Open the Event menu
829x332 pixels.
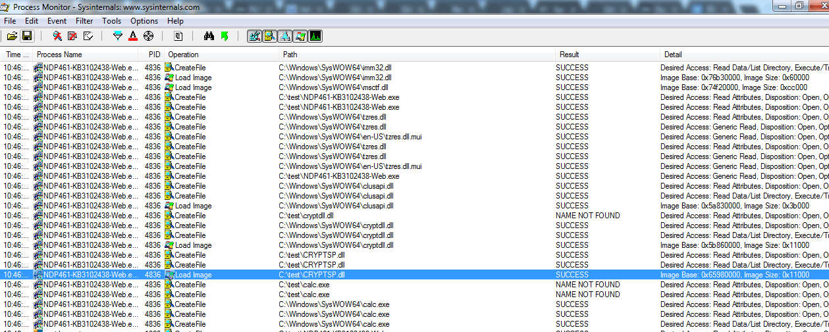(57, 21)
